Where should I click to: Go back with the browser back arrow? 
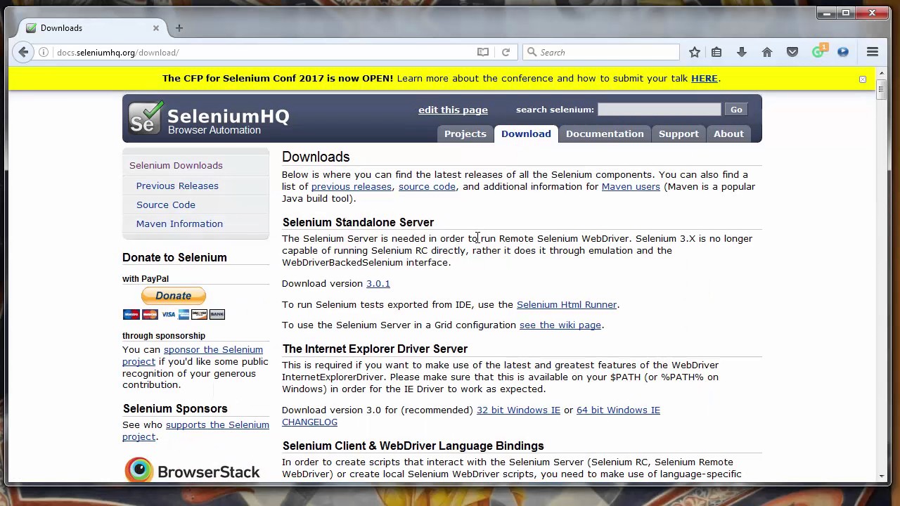click(23, 52)
